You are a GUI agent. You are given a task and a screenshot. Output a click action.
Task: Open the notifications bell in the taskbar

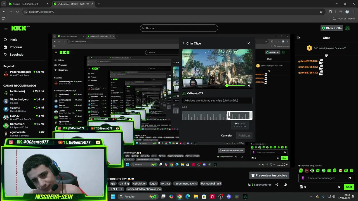pos(353,197)
